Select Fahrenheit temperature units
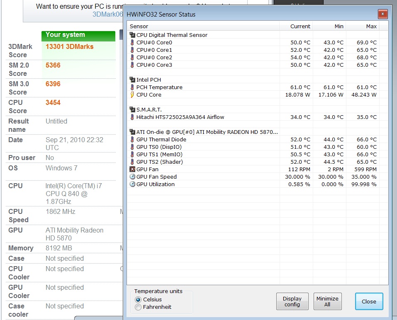The height and width of the screenshot is (320, 397). (x=138, y=307)
